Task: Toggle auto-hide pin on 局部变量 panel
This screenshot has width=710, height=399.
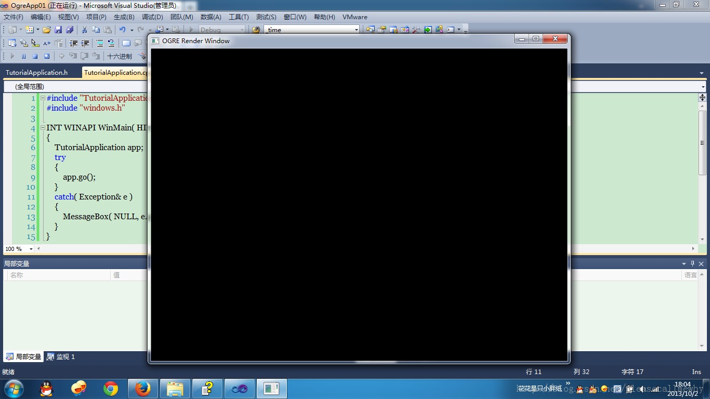Action: point(692,264)
